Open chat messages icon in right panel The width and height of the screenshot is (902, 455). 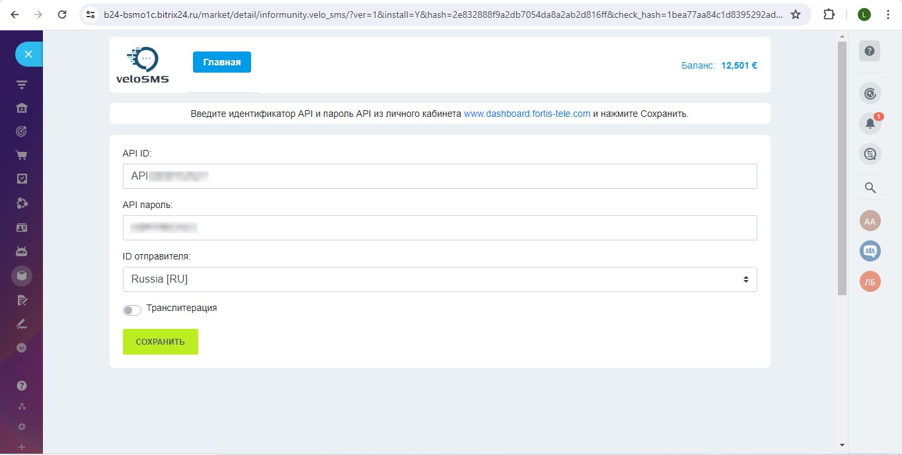tap(870, 154)
